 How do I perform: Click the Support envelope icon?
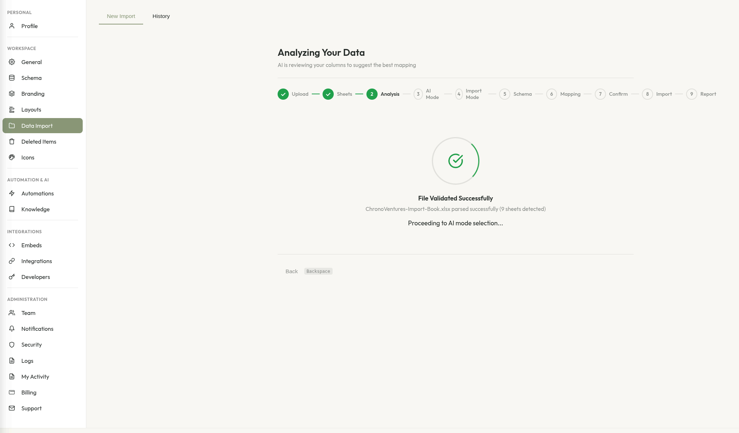pyautogui.click(x=12, y=408)
